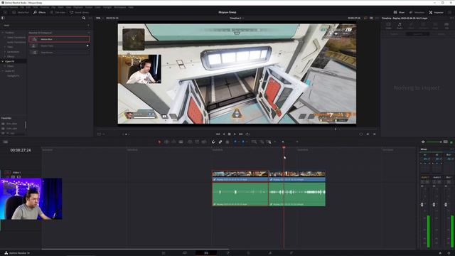Mute monitoring via speaker icon above mixer
The height and width of the screenshot is (256, 455).
423,142
